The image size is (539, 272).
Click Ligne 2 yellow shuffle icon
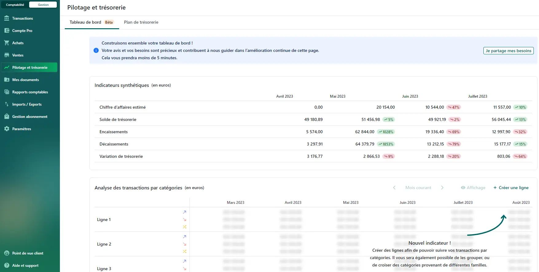click(185, 251)
